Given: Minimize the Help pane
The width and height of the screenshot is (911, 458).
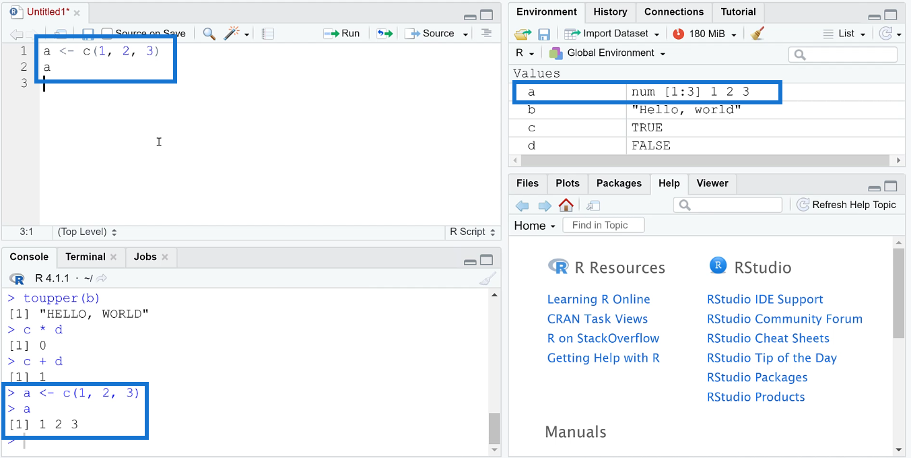Looking at the screenshot, I should [874, 188].
